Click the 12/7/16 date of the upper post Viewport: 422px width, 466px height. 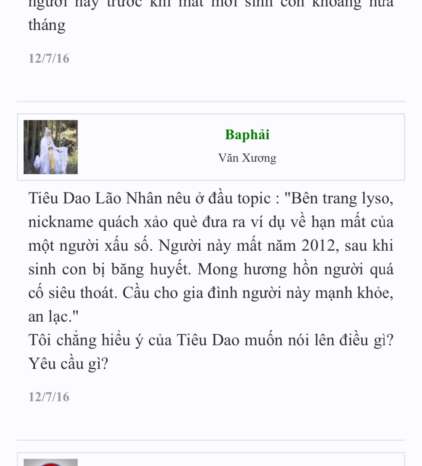(x=49, y=58)
